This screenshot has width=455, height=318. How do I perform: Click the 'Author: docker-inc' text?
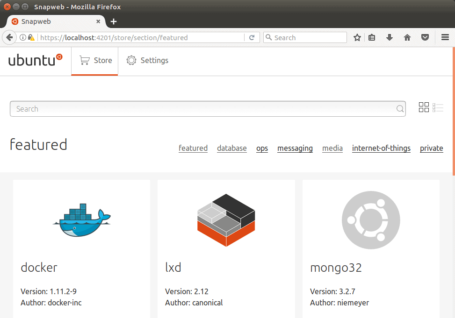tap(51, 303)
